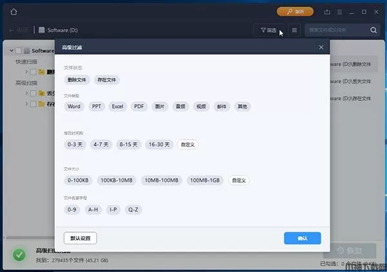This screenshot has height=272, width=387.
Task: Filter names starting with I-P
Action: point(114,210)
